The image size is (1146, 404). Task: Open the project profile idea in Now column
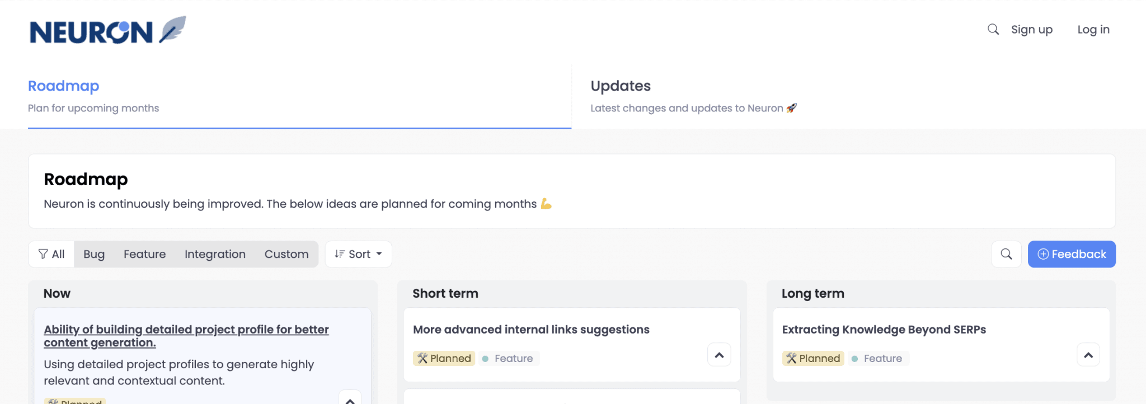[186, 336]
